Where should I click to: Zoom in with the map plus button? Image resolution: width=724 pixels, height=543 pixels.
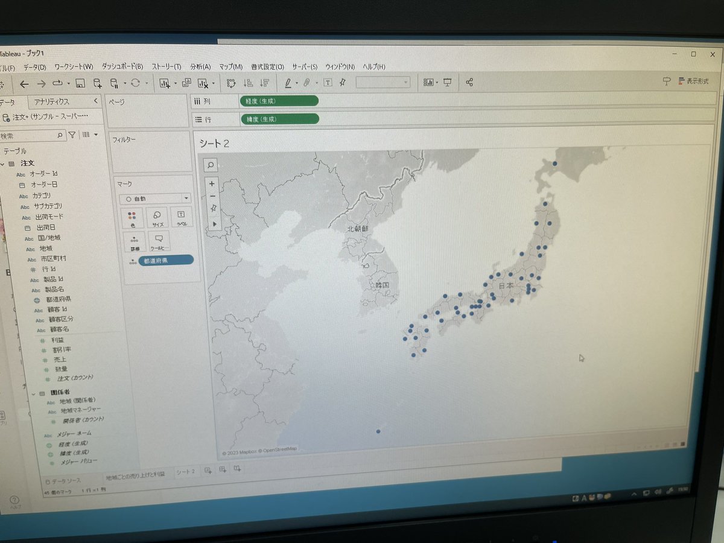(212, 183)
